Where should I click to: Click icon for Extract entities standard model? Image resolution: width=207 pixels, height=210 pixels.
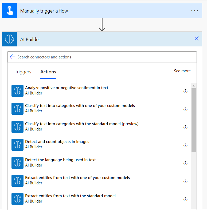tap(17, 199)
